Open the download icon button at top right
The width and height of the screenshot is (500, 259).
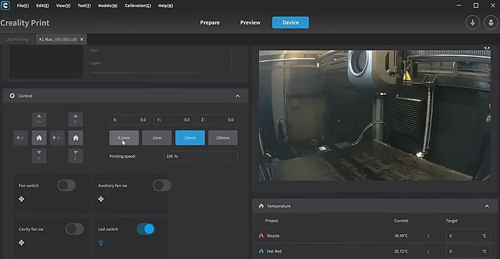tap(472, 23)
